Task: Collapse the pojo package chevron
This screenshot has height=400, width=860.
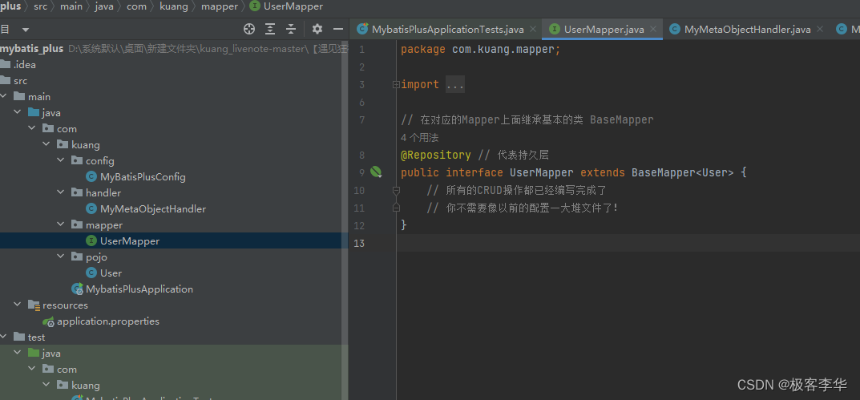Action: [x=61, y=257]
